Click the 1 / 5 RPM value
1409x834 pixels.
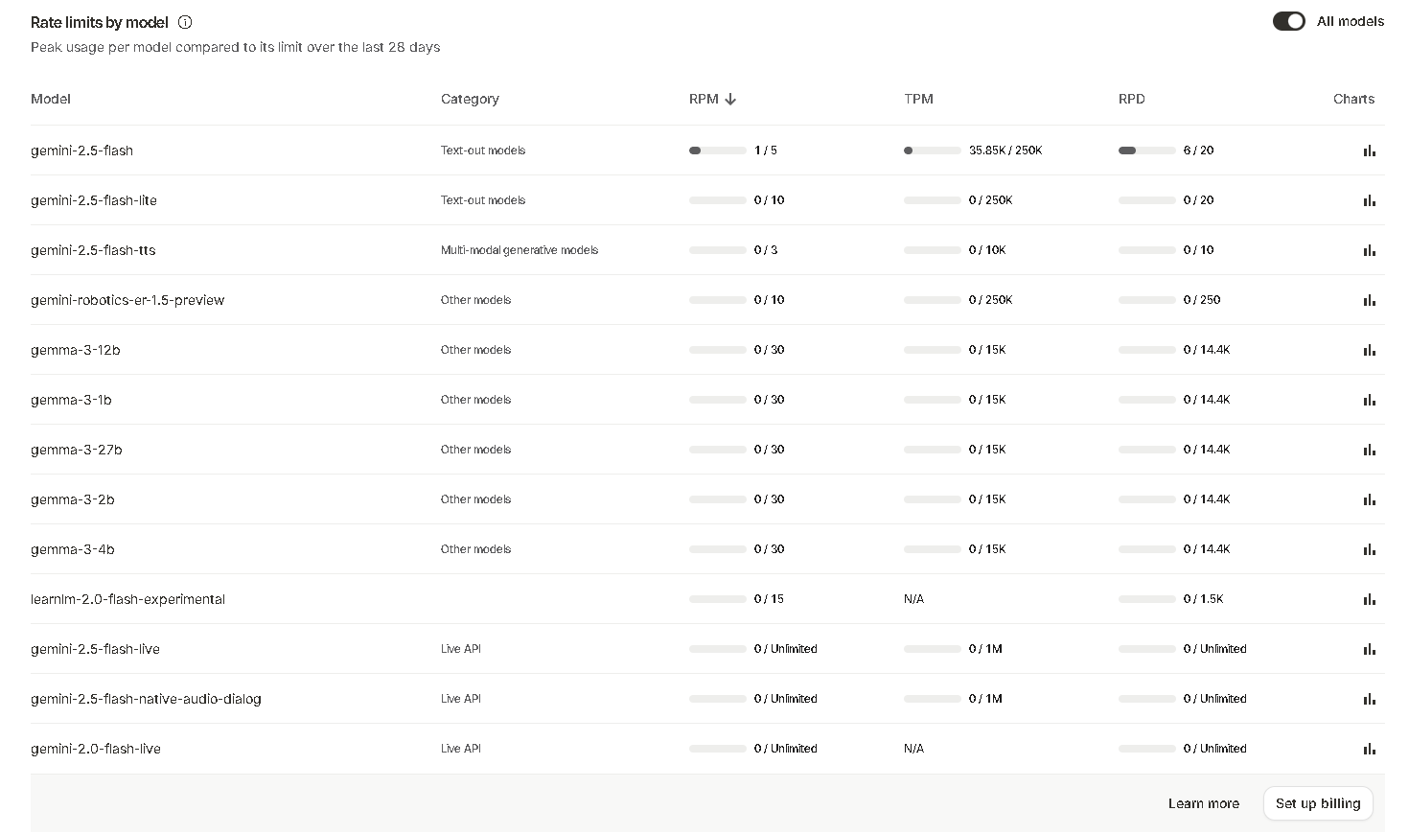pyautogui.click(x=766, y=151)
